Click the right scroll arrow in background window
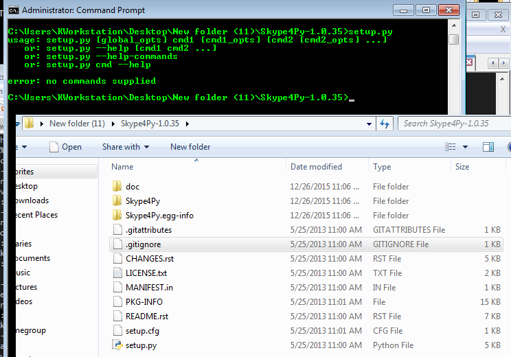 click(503, 62)
